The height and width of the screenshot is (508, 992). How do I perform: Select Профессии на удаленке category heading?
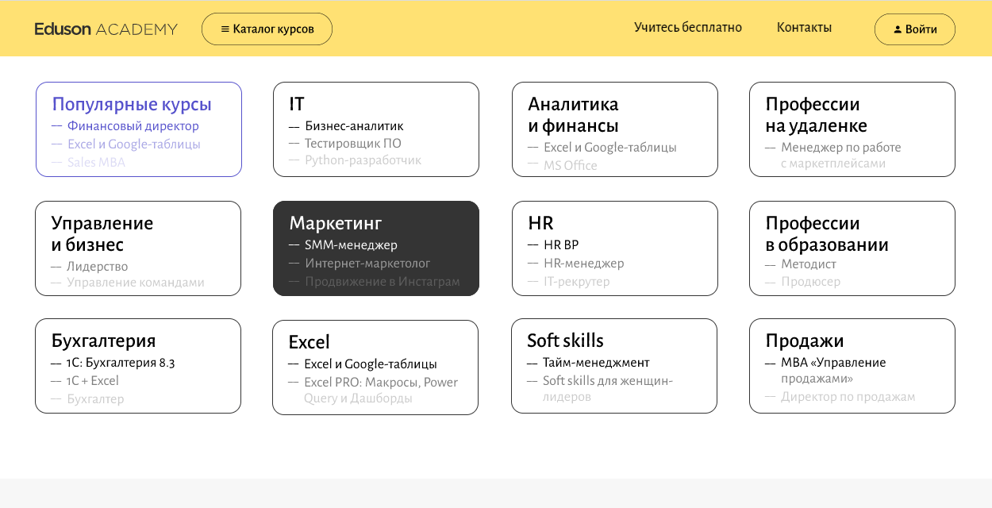[816, 115]
